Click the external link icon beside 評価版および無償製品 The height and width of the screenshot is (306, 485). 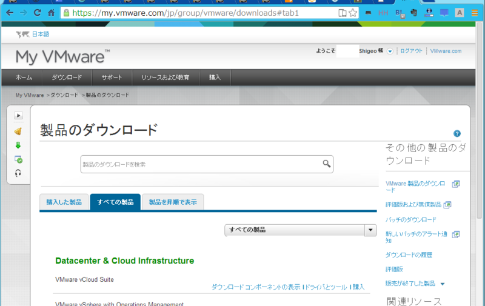coord(447,205)
